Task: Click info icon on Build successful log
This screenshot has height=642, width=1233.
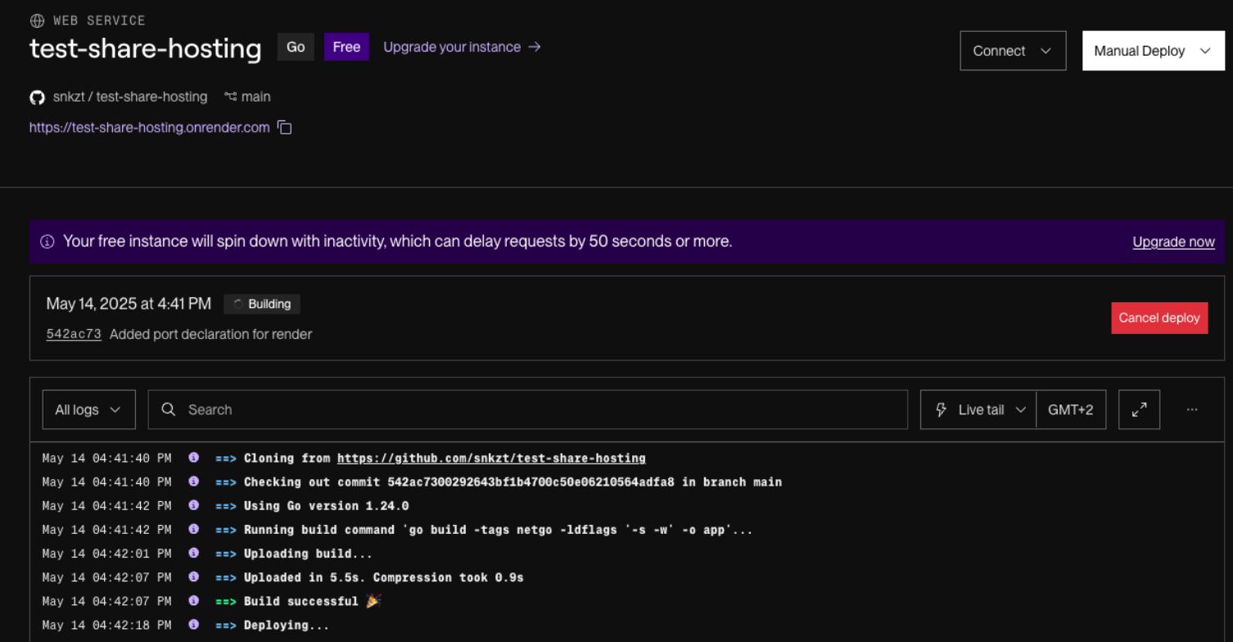Action: (x=194, y=601)
